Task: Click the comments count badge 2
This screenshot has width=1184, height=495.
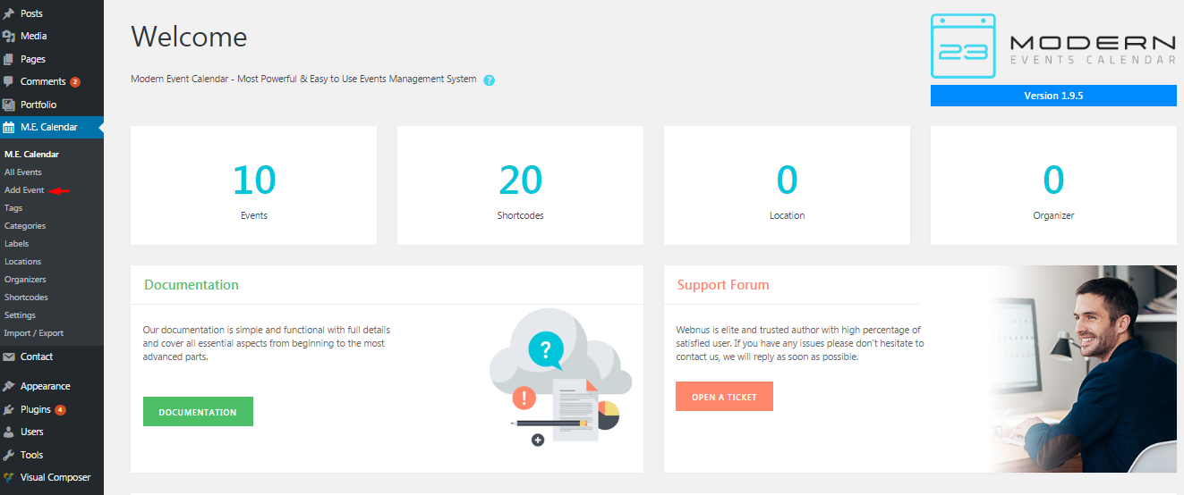Action: tap(75, 82)
